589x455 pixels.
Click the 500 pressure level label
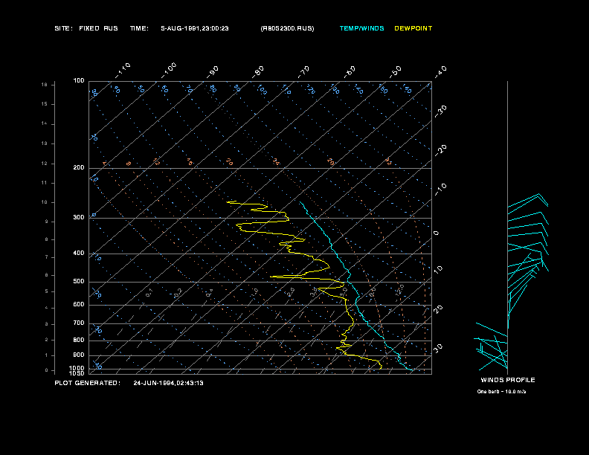click(79, 281)
